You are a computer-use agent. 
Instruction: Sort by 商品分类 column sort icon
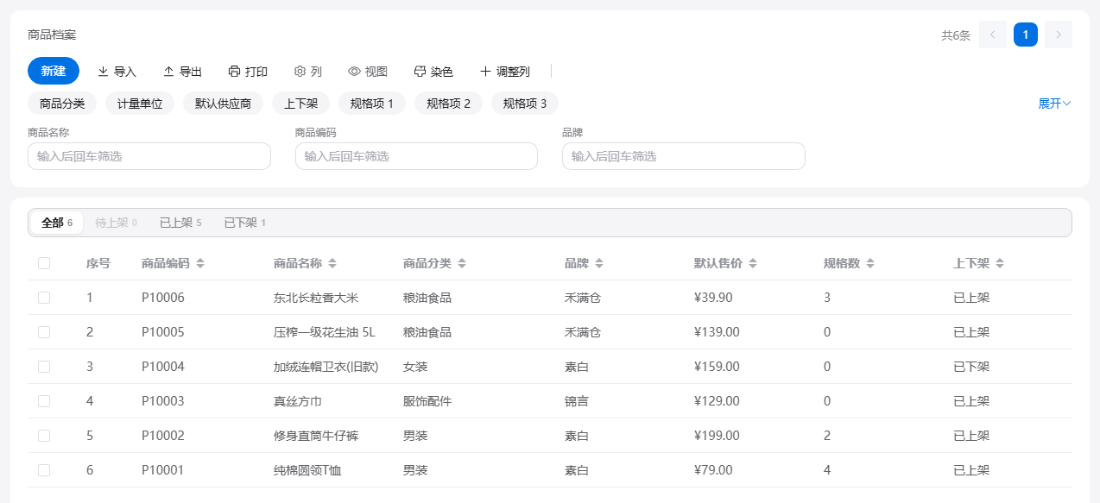[462, 263]
